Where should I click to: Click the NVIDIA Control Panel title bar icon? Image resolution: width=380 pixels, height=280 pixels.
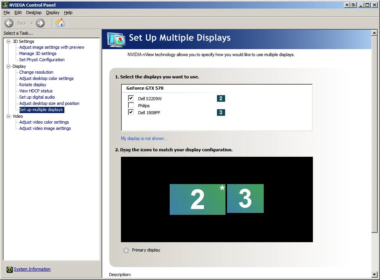5,5
